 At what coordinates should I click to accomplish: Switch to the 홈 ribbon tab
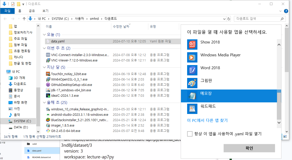(20, 11)
